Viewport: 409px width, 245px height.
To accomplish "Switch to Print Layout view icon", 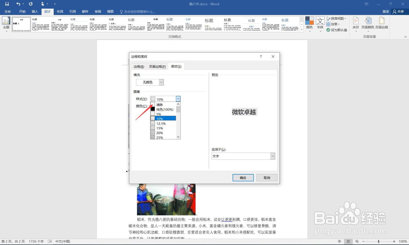I will [x=348, y=241].
